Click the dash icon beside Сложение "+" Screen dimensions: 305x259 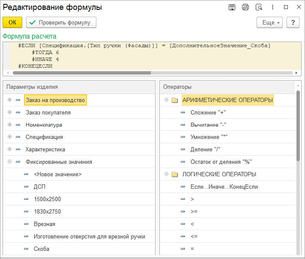click(x=183, y=112)
